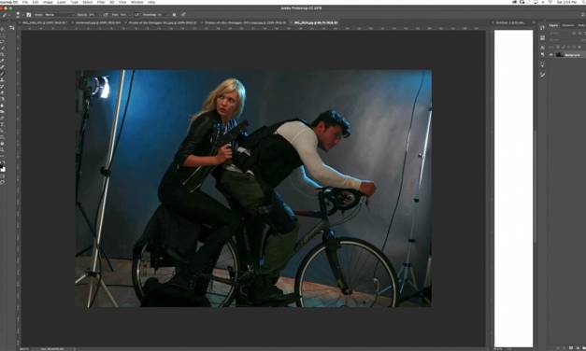Viewport: 586px width, 351px height.
Task: Open the Image menu
Action: [48, 2]
